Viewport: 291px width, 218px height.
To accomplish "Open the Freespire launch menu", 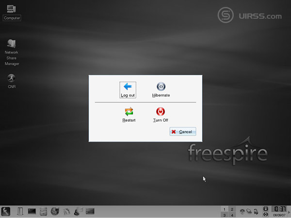I will (6, 211).
